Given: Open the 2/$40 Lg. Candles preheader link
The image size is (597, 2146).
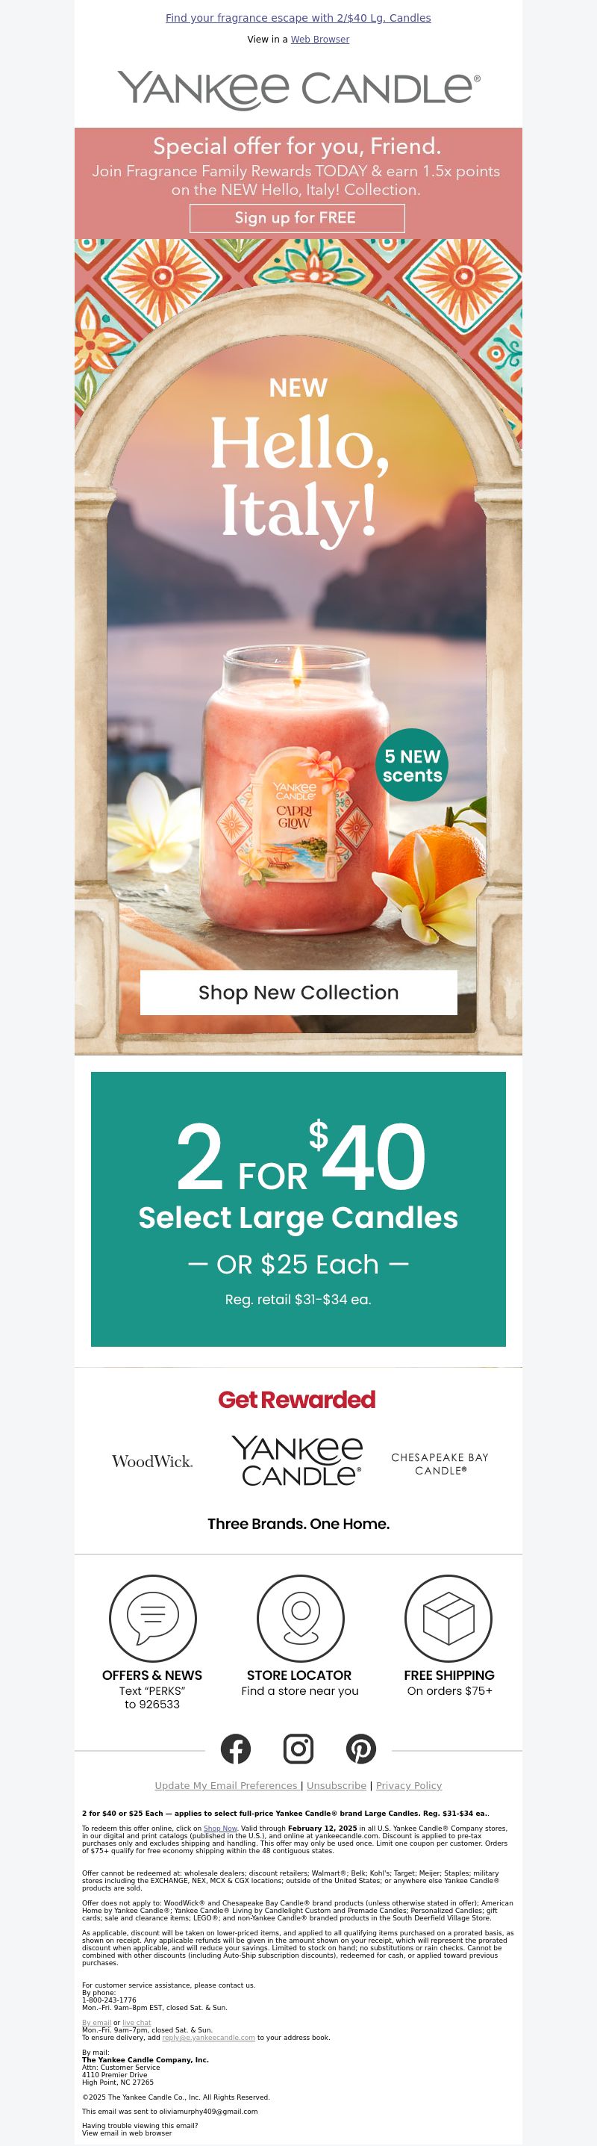Looking at the screenshot, I should point(298,17).
